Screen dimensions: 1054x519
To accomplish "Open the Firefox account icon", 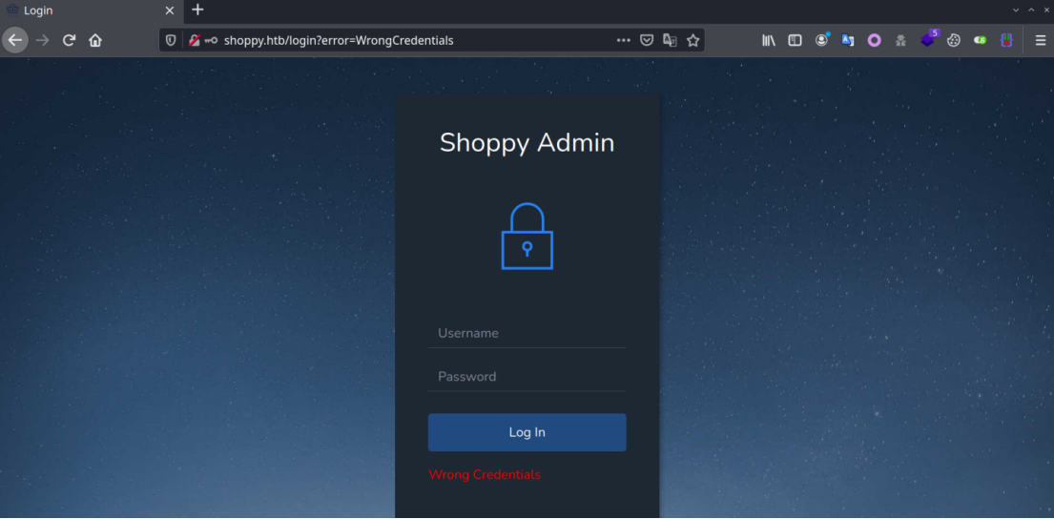I will coord(821,40).
